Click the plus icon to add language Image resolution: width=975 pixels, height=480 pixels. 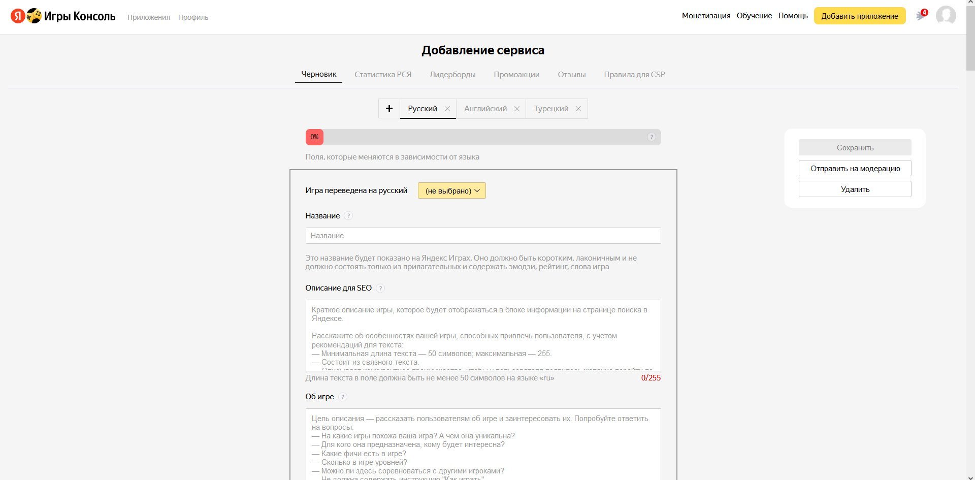point(389,109)
